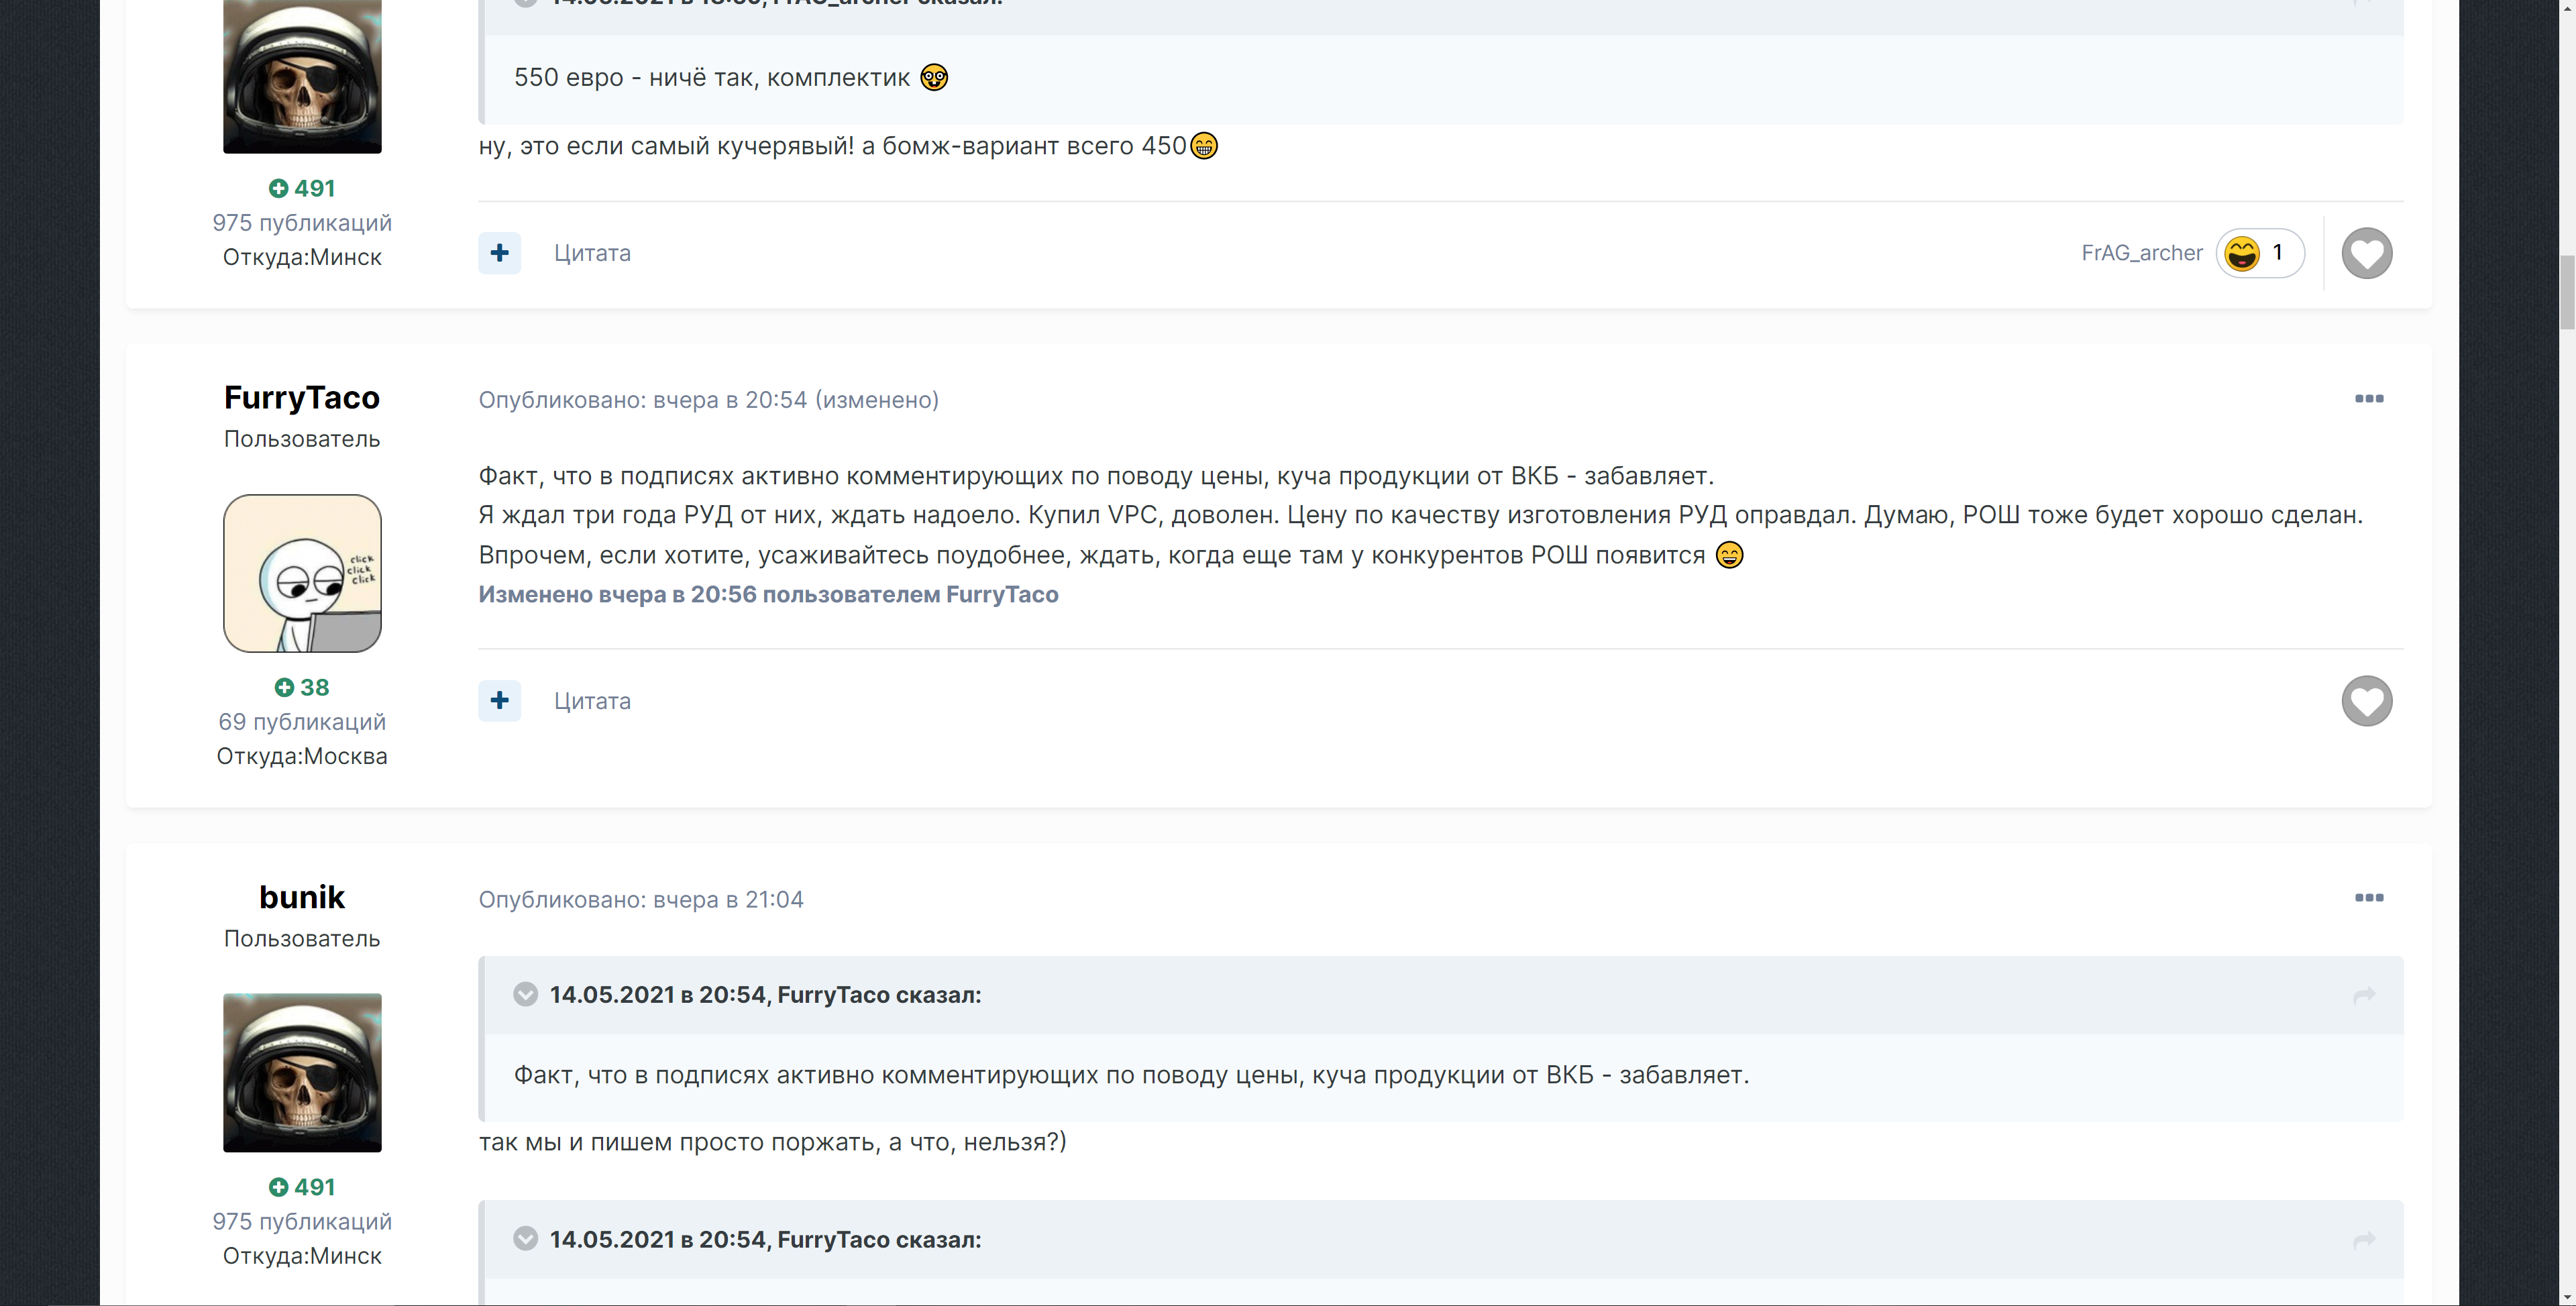
Task: Like FurryTaco's post with the heart icon
Action: pos(2366,701)
